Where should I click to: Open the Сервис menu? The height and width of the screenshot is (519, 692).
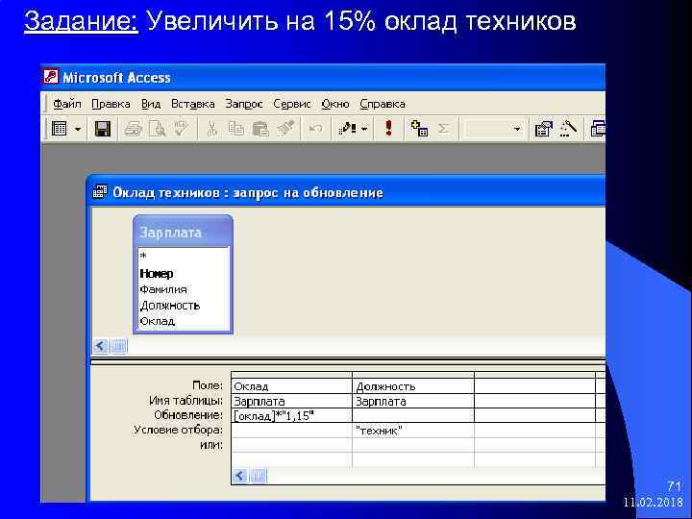pyautogui.click(x=292, y=104)
